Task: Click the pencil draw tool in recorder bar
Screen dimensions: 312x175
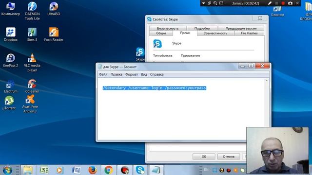Action: tap(270, 3)
